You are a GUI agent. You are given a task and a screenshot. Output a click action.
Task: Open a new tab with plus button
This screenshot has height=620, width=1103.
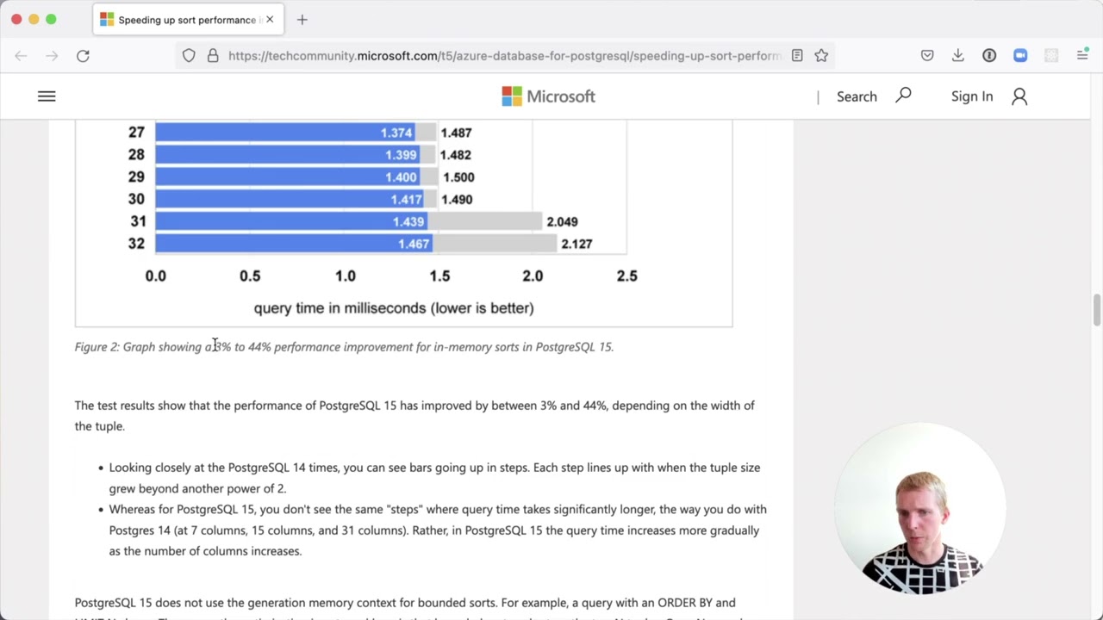pyautogui.click(x=302, y=20)
